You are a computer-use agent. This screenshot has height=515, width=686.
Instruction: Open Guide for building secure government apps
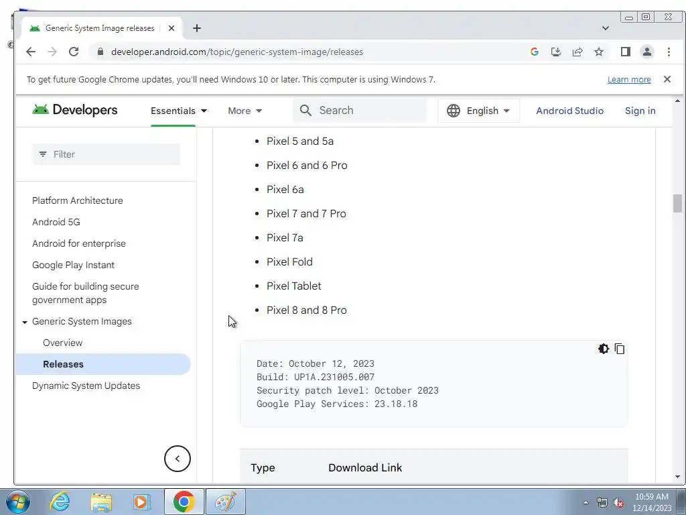(85, 293)
